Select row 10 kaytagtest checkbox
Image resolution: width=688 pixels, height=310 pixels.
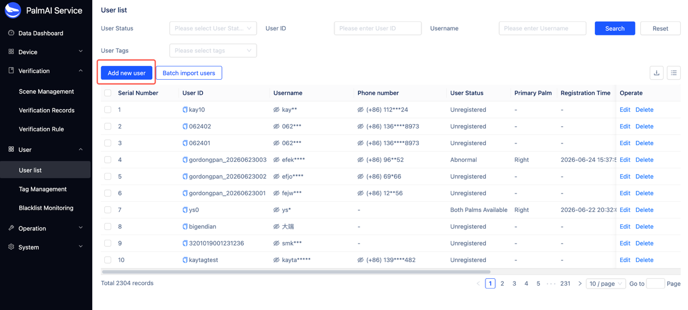coord(108,260)
